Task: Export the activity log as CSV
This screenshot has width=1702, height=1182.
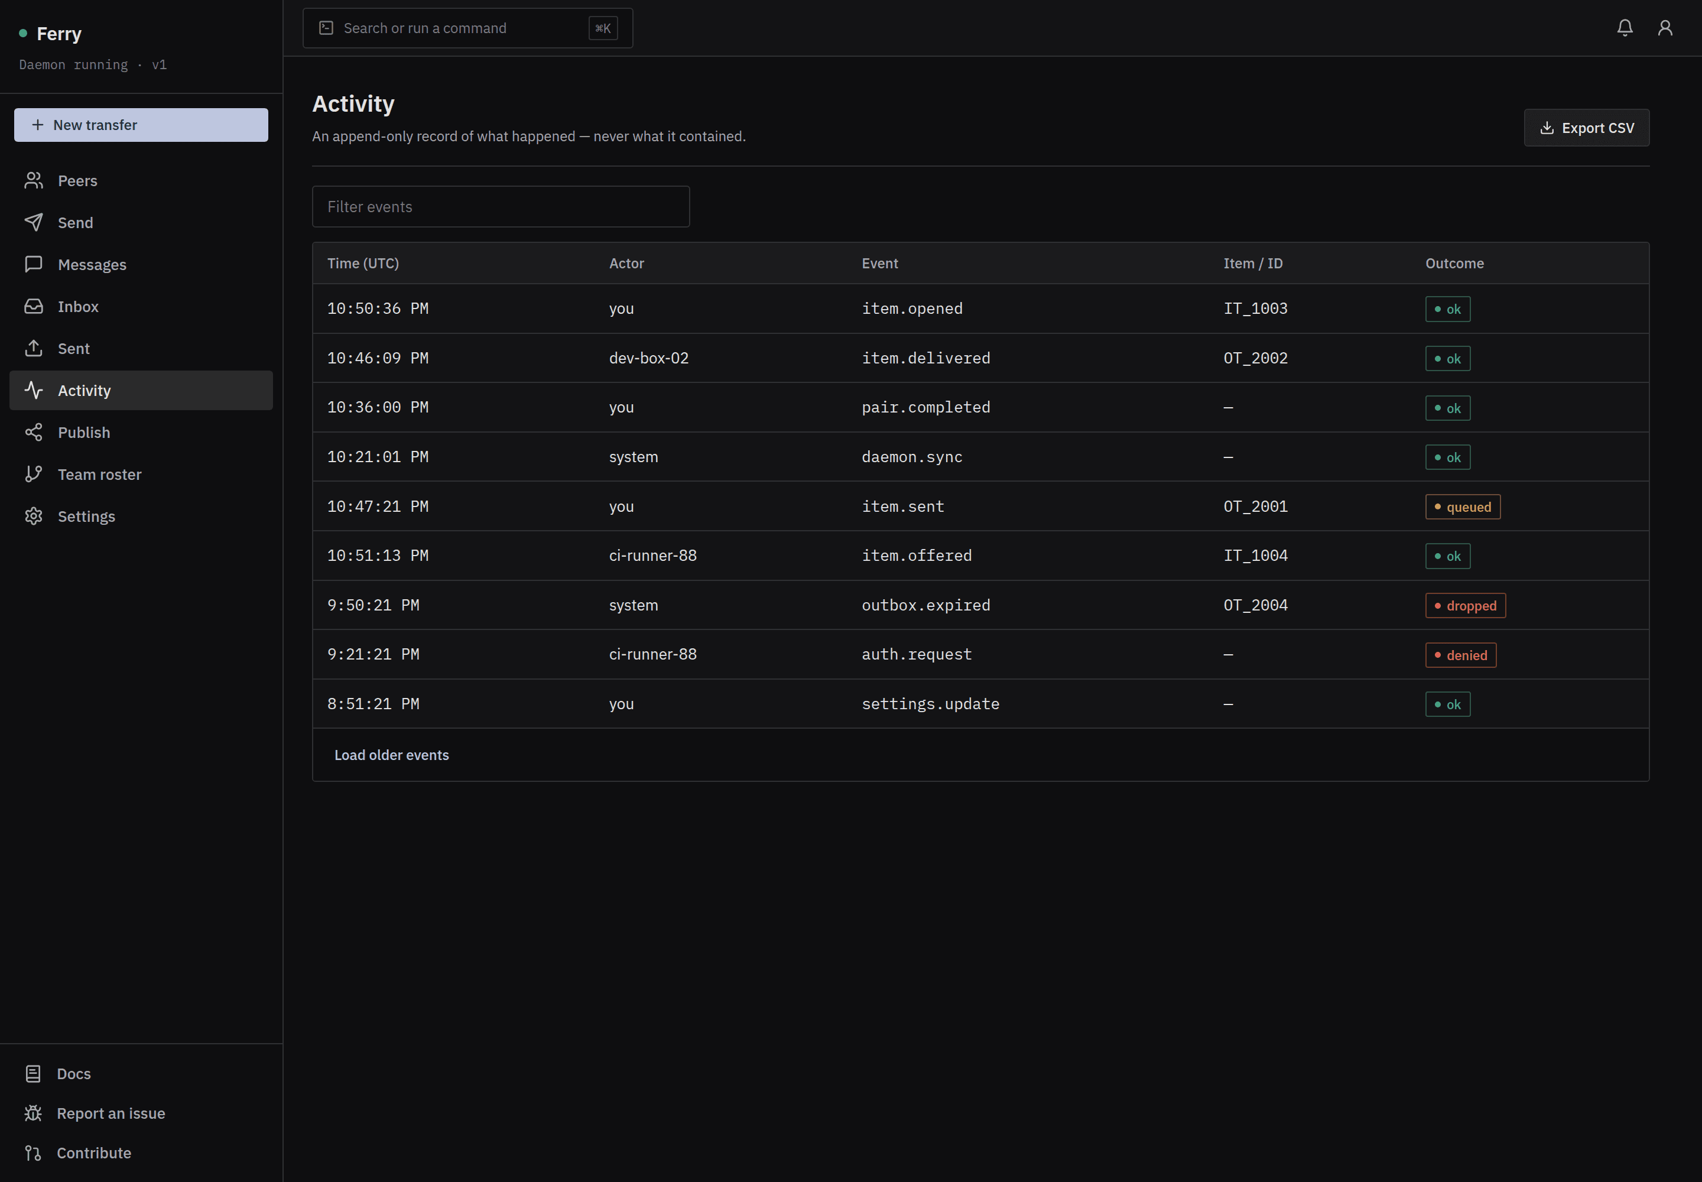Action: click(1586, 128)
